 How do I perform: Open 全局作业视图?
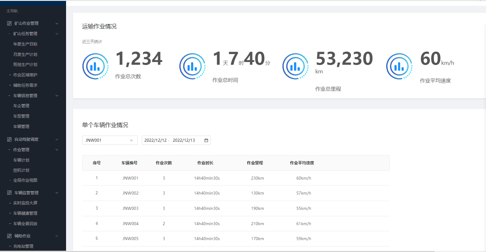[25, 180]
